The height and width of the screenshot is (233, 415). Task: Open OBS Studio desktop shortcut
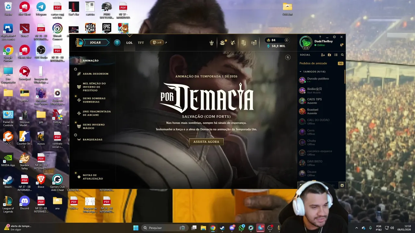point(41,52)
